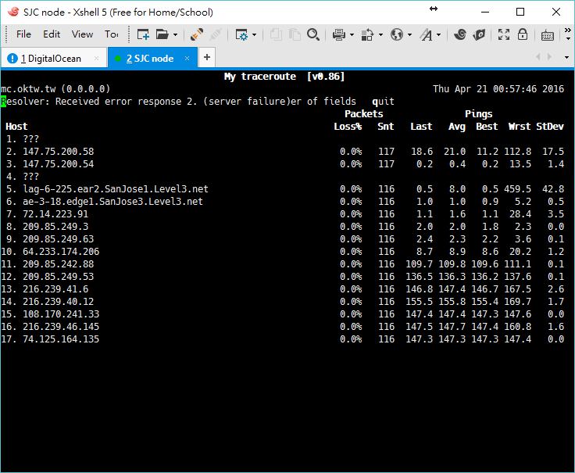This screenshot has height=473, width=575.
Task: Click the Color scheme icon
Action: tap(367, 34)
